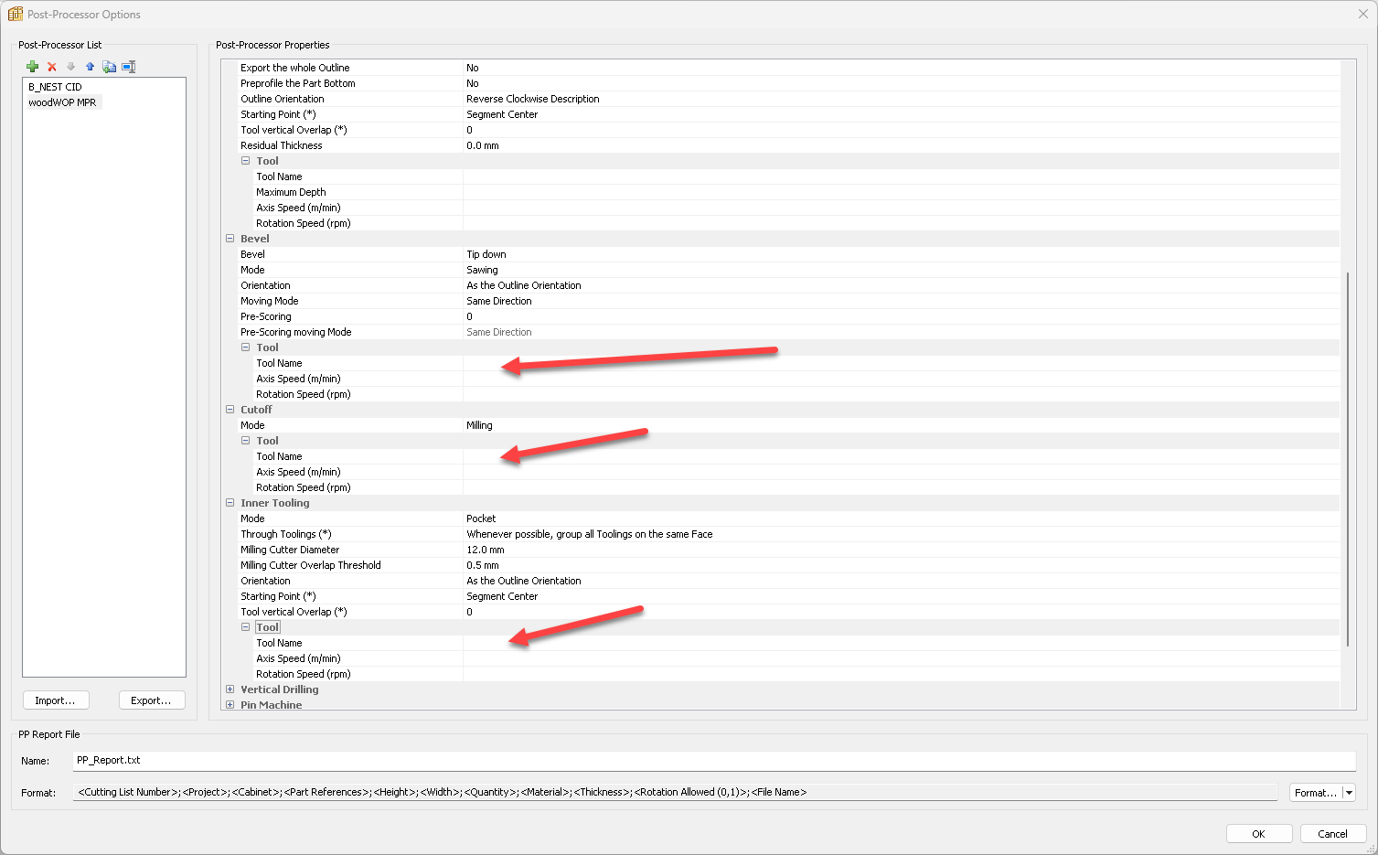This screenshot has width=1378, height=855.
Task: Dismiss the dialog with Cancel
Action: pyautogui.click(x=1333, y=834)
